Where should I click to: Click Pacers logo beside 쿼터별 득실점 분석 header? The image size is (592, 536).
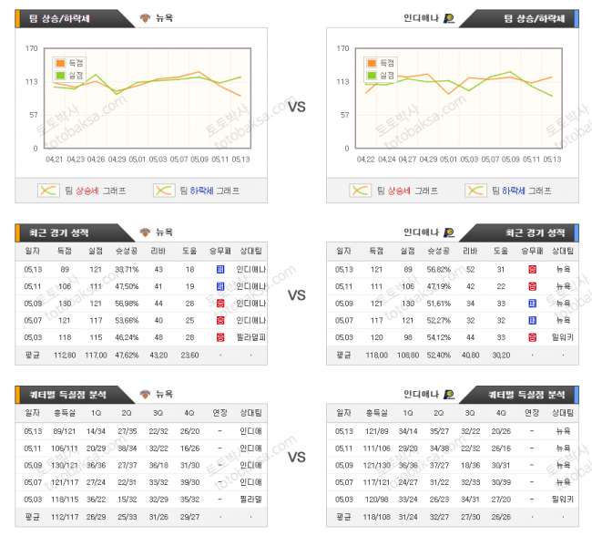[449, 394]
